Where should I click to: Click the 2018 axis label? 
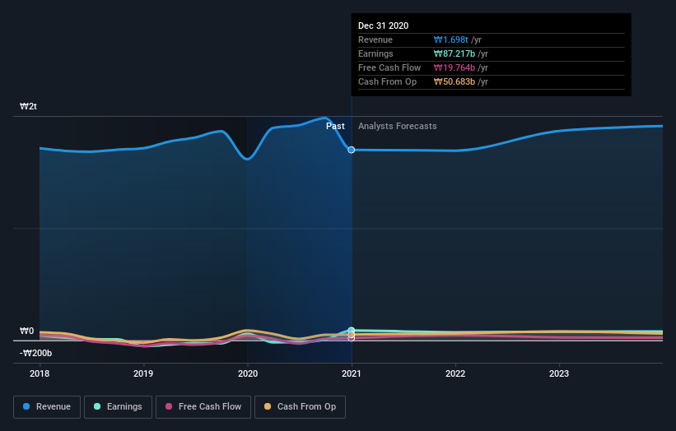point(40,373)
